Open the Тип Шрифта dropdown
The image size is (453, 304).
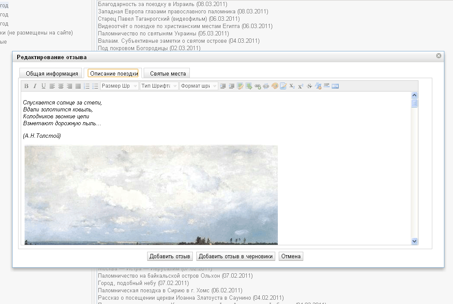[x=159, y=86]
